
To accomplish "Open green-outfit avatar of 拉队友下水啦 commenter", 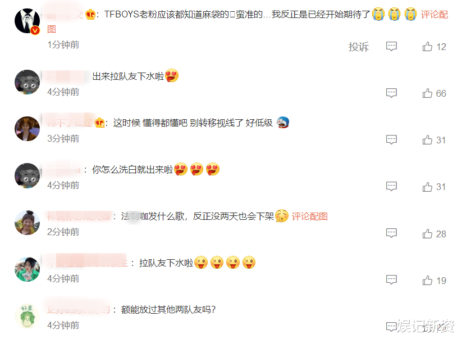I will pos(27,269).
